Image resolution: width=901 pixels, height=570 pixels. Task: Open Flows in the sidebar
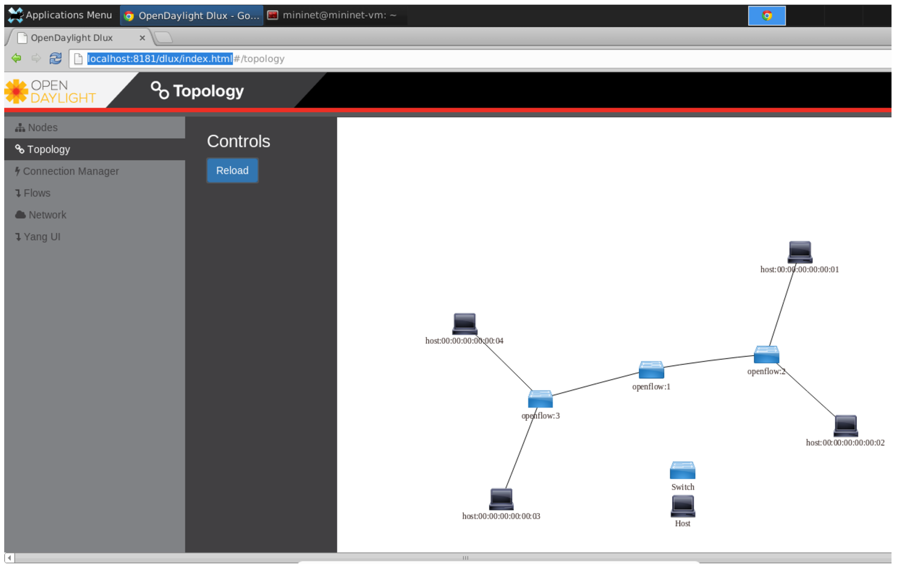pos(95,193)
